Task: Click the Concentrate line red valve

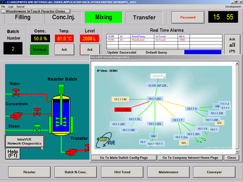Action: (x=37, y=112)
